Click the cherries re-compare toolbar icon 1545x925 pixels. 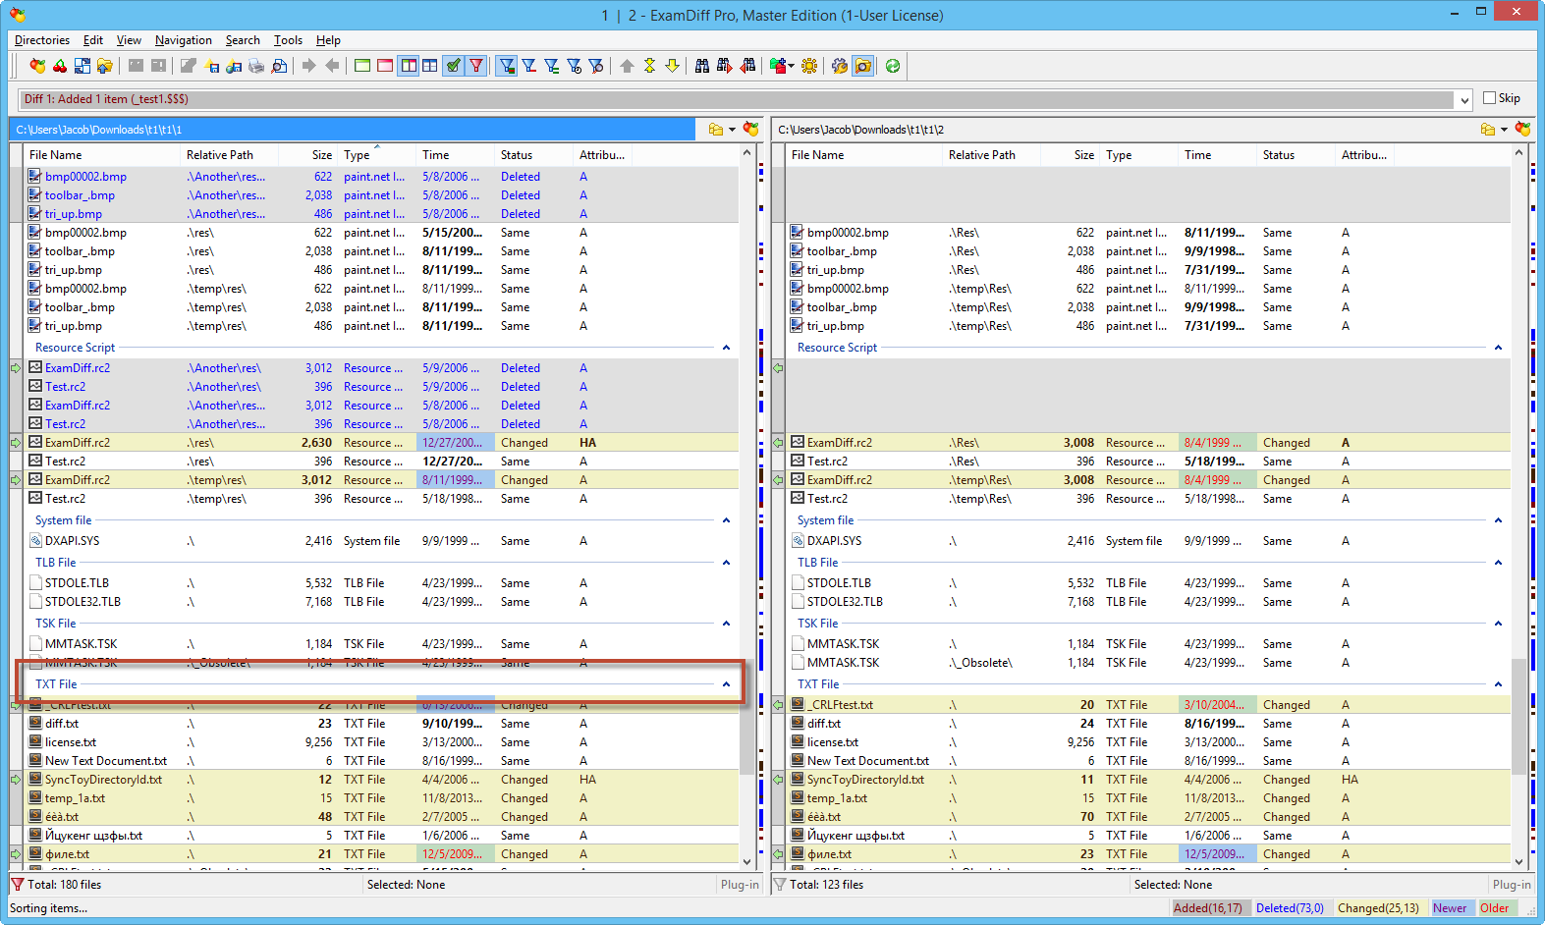tap(60, 66)
